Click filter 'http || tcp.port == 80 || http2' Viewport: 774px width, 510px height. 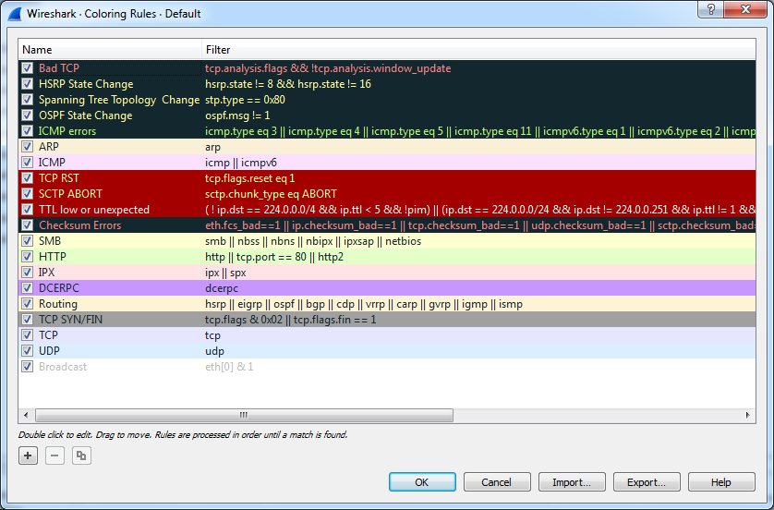(x=274, y=257)
